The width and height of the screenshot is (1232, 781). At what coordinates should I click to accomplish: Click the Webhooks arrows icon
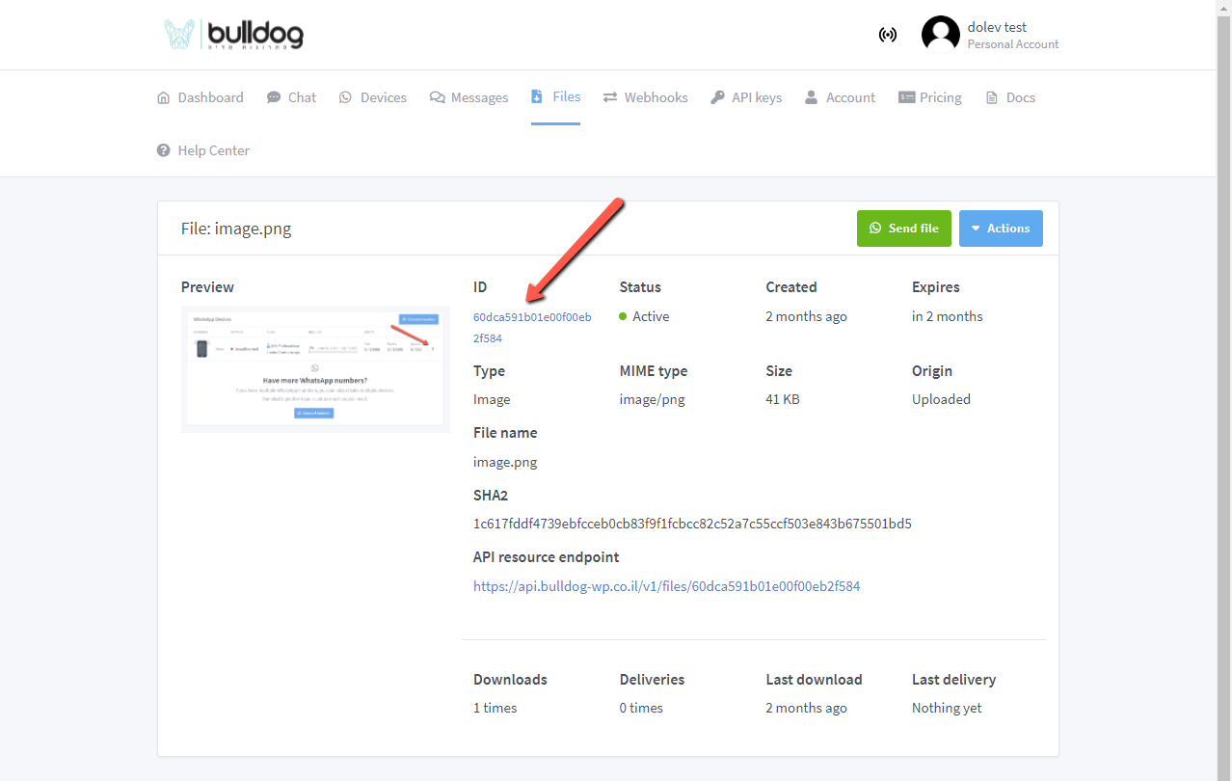[x=610, y=97]
